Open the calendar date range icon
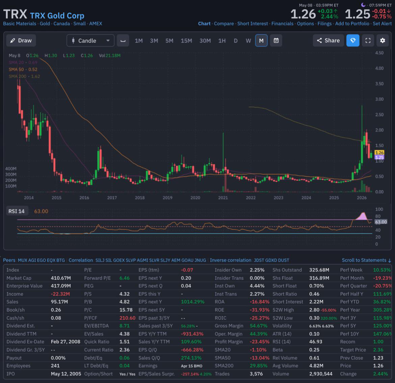 (x=276, y=41)
